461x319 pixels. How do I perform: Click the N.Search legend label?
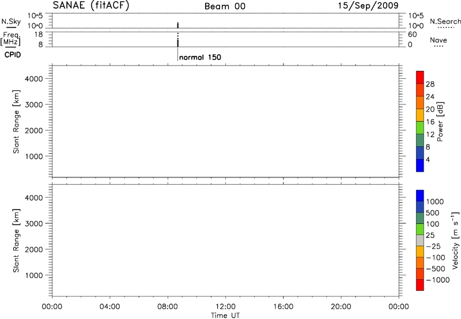[x=445, y=21]
